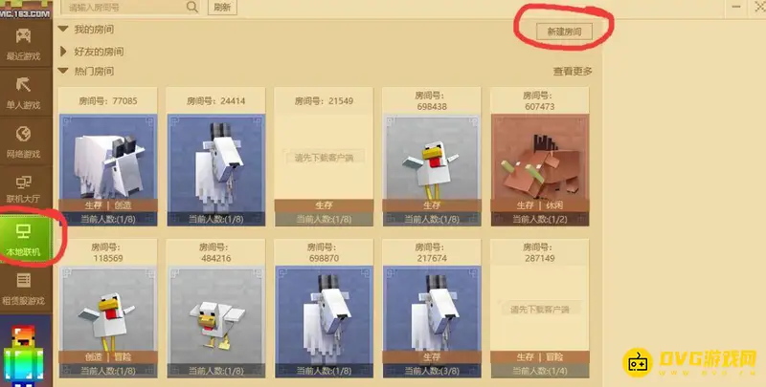
Task: Open 网络游戏 globe icon
Action: 23,134
